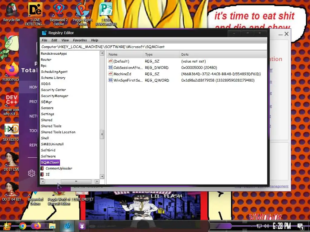Click the CommonUploader key icon
Image resolution: width=310 pixels, height=232 pixels.
click(42, 168)
